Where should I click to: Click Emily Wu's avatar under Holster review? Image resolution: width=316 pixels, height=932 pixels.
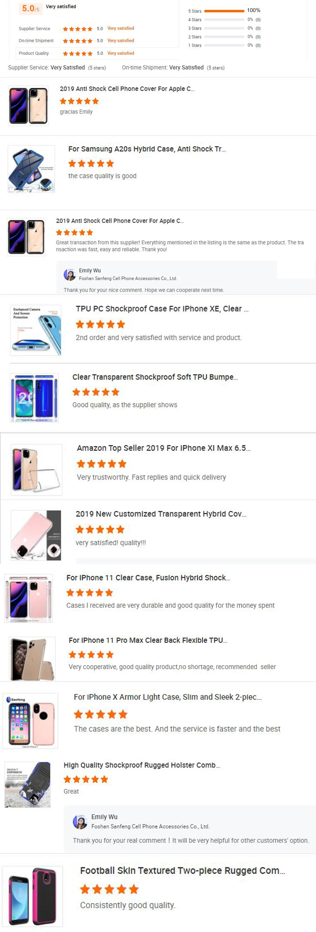tap(80, 821)
